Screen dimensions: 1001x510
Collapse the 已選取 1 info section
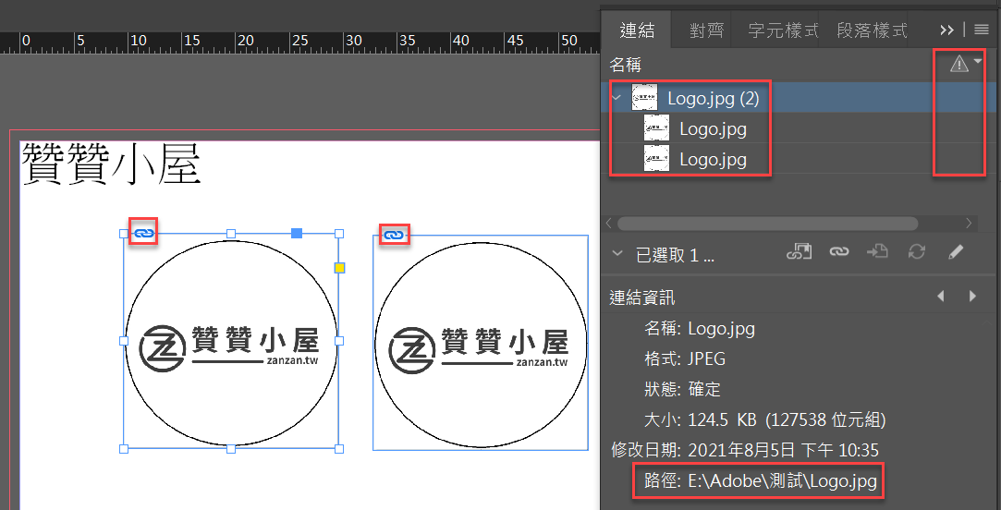(616, 253)
